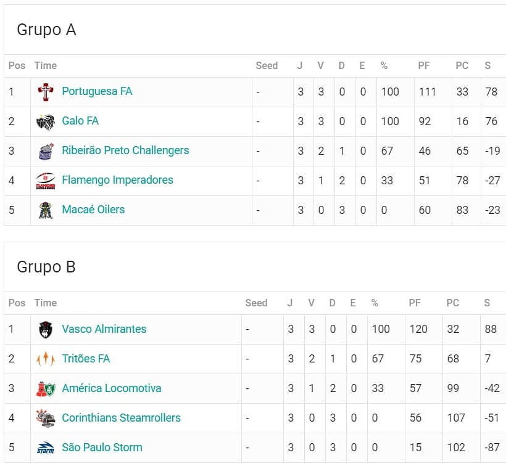
Task: Click the Grupo A Seed column header
Action: click(x=267, y=66)
